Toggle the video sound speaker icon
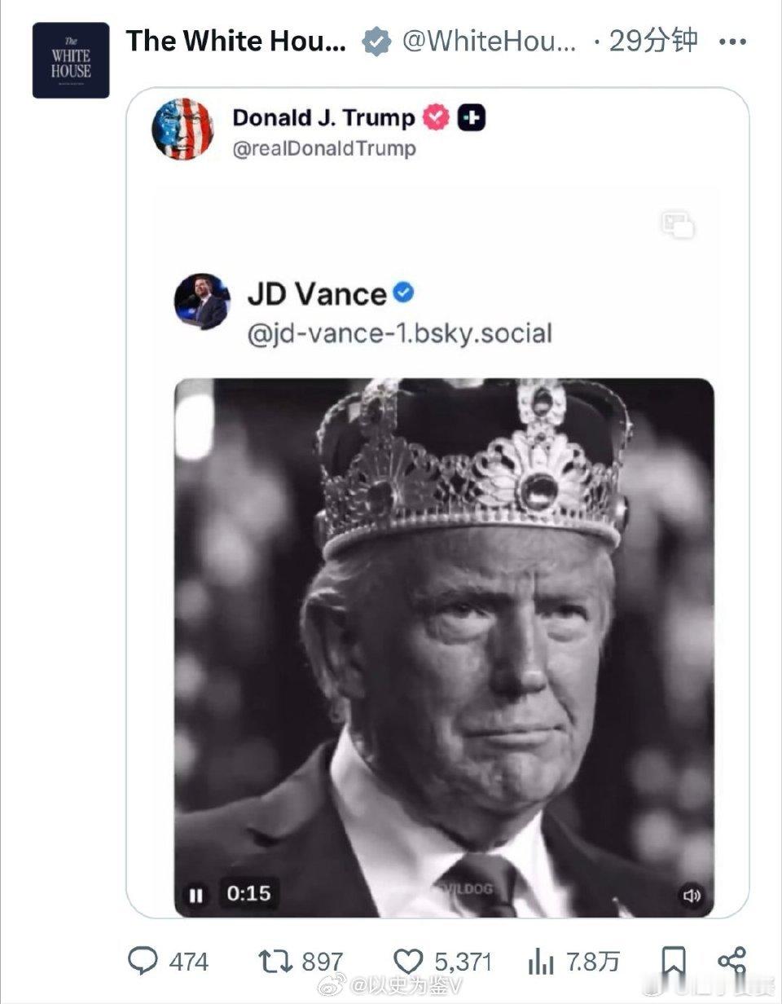This screenshot has height=1004, width=782. [692, 896]
